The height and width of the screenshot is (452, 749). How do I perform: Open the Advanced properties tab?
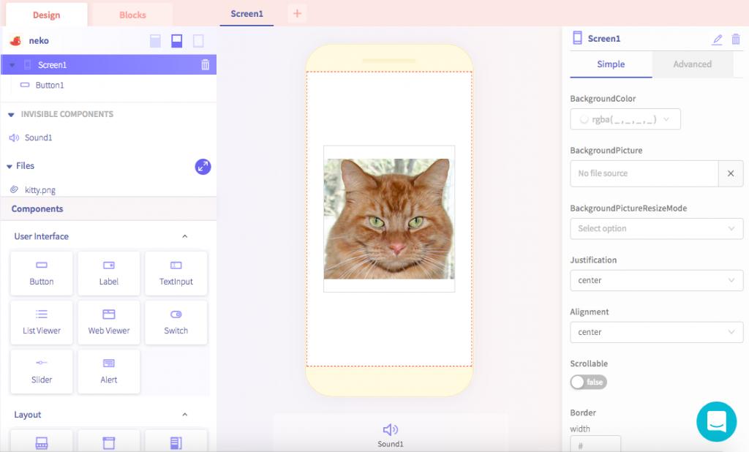[692, 64]
